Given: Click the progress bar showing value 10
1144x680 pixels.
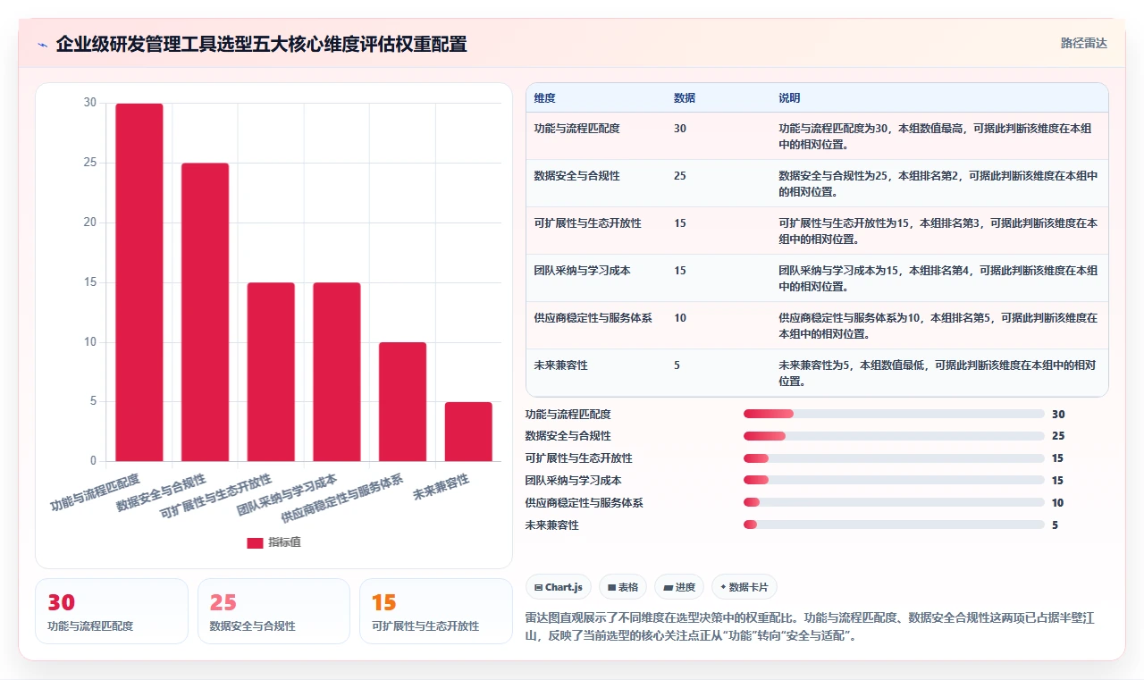Looking at the screenshot, I should (894, 503).
